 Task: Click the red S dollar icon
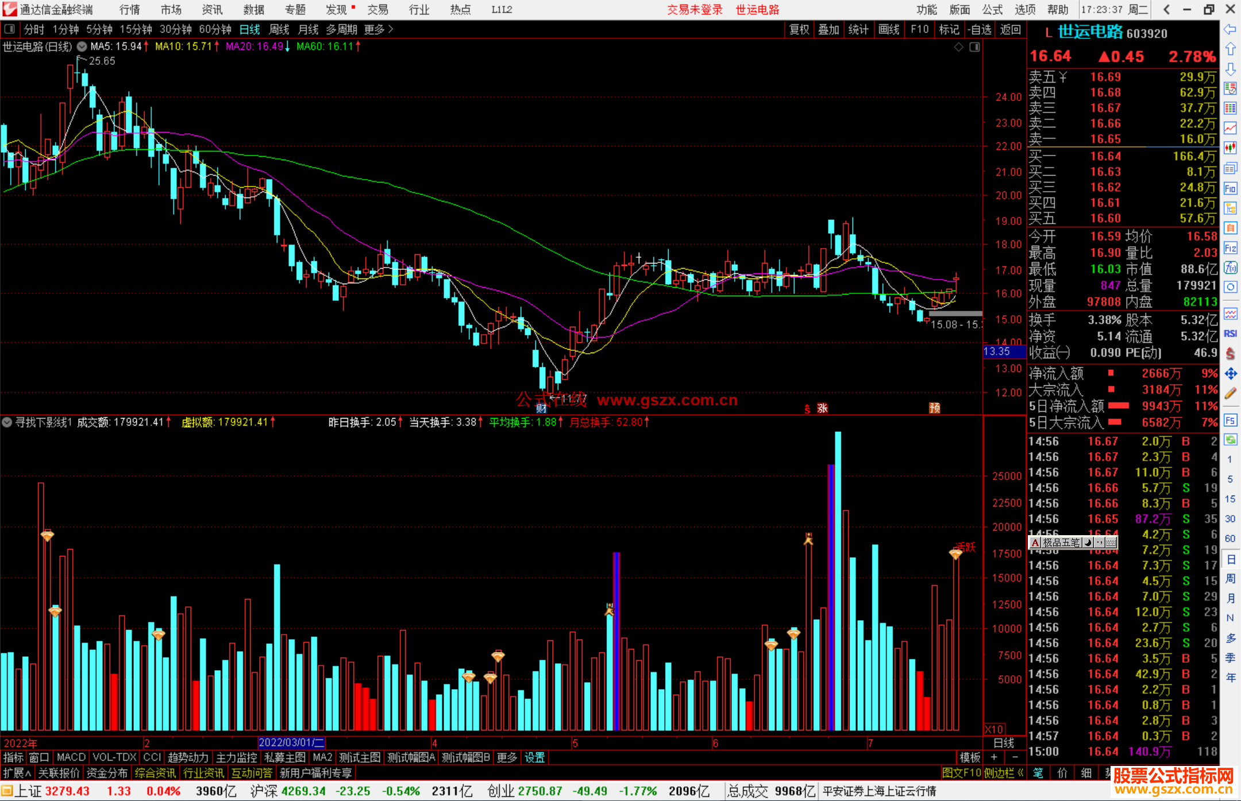click(1230, 354)
